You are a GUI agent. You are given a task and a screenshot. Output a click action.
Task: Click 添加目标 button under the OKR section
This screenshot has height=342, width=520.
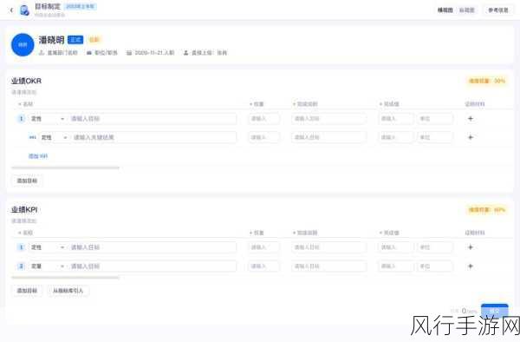click(x=27, y=181)
